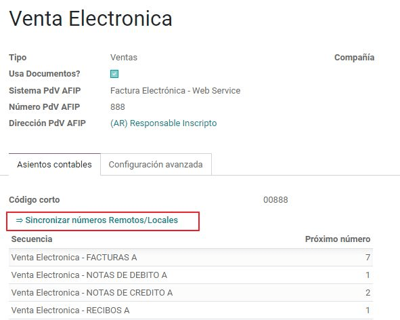Screen dimensions: 400x320
Task: Open the Asientos contables tab
Action: (x=55, y=164)
